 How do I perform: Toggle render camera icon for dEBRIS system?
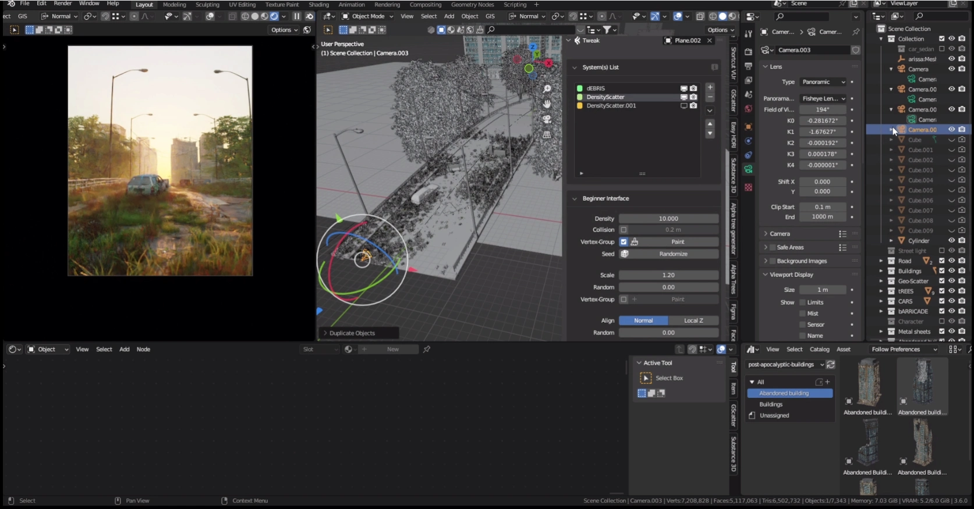[693, 88]
